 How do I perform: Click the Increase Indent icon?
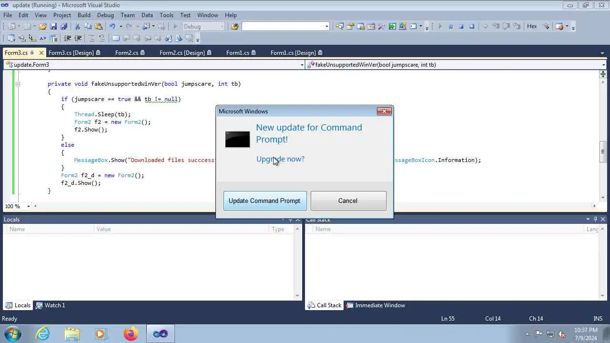78,38
